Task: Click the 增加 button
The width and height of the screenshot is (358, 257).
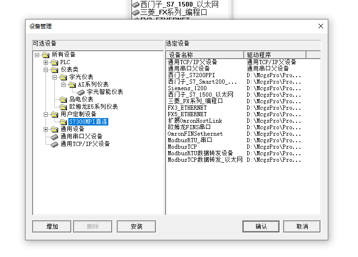Action: 52,226
